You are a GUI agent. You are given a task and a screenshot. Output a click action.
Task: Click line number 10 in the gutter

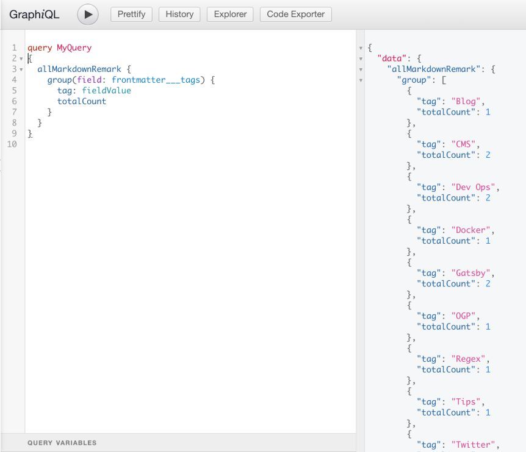click(12, 144)
